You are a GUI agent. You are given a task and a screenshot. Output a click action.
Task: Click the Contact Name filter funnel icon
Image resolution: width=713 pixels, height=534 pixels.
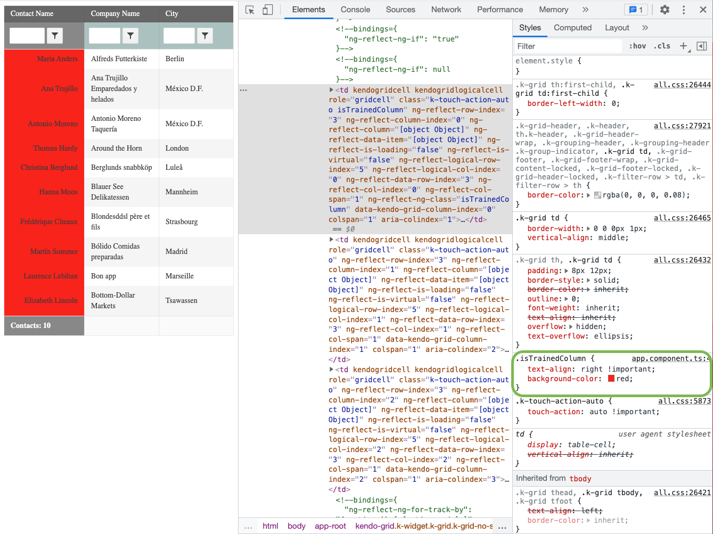pos(55,36)
